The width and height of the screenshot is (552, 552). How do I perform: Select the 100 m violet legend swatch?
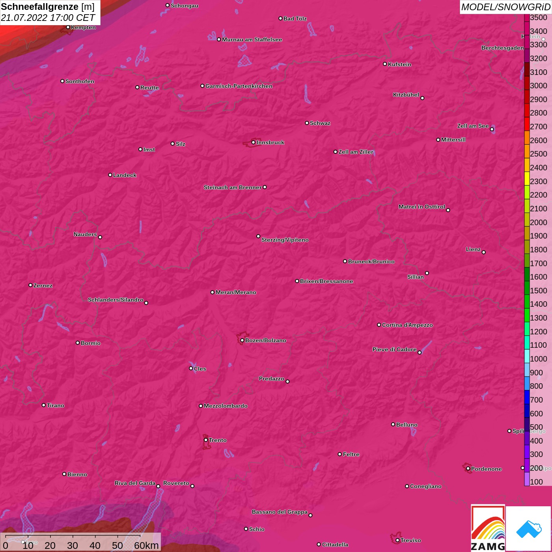527,479
